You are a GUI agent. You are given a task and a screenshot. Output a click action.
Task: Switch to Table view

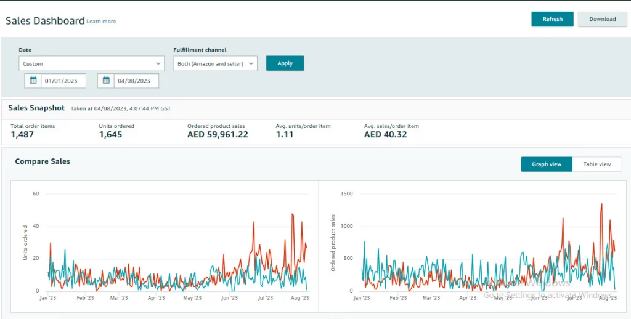click(x=596, y=164)
